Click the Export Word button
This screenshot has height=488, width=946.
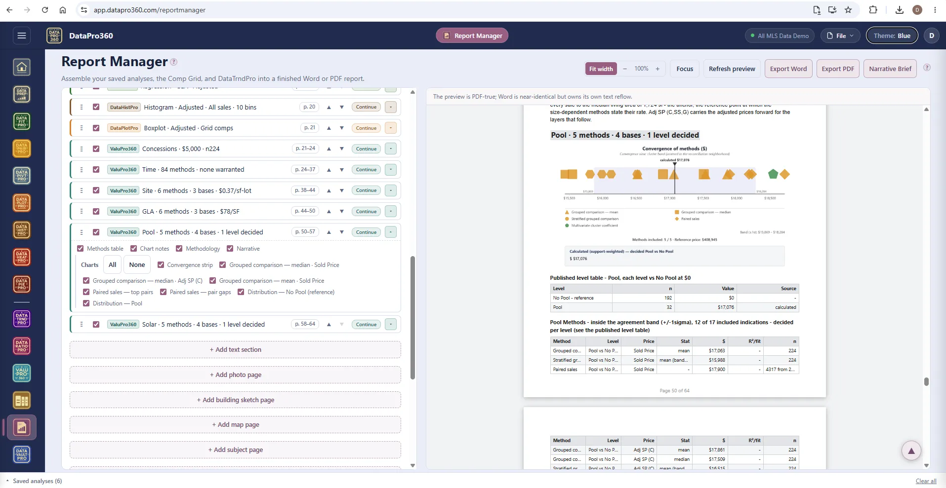click(x=788, y=69)
